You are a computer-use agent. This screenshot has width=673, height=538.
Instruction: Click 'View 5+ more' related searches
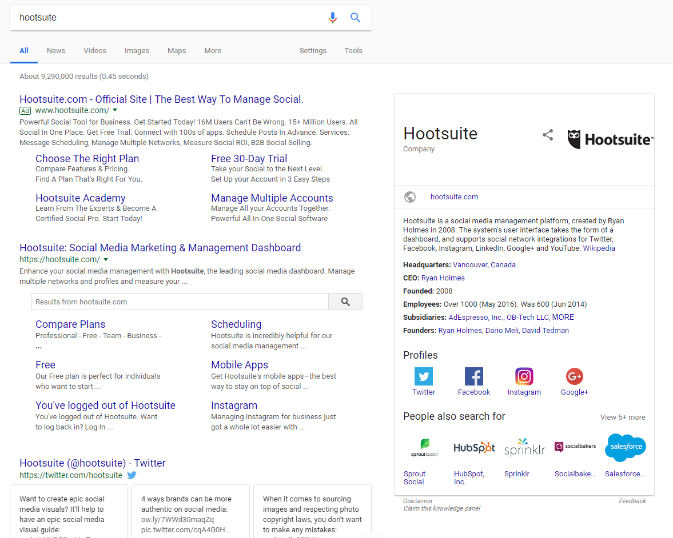pos(623,417)
